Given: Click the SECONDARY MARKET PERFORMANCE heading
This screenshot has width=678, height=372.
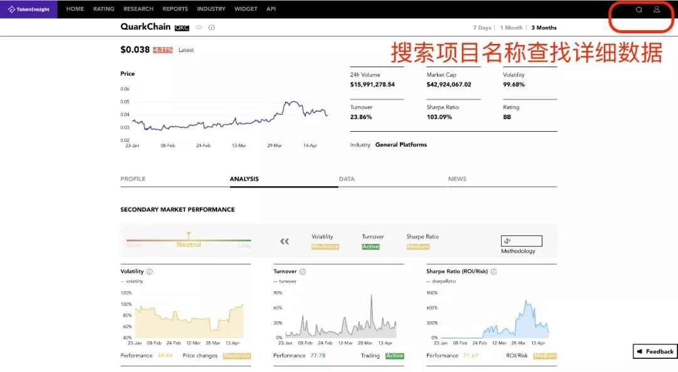Looking at the screenshot, I should click(x=177, y=210).
